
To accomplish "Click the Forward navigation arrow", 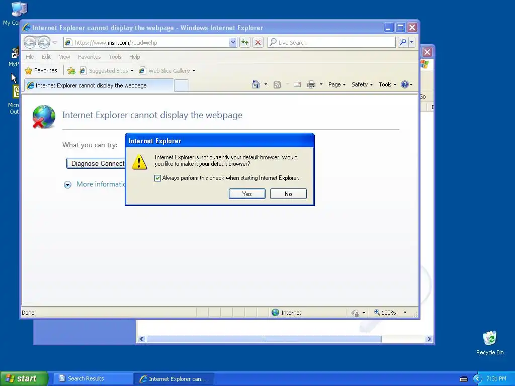I will pos(44,42).
